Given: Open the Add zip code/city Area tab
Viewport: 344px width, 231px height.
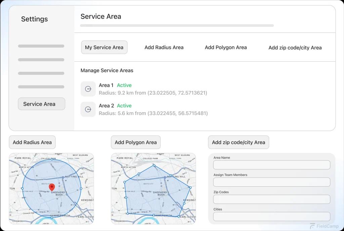Looking at the screenshot, I should click(295, 48).
